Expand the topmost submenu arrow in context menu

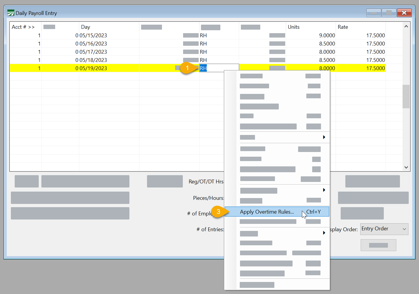[x=324, y=137]
